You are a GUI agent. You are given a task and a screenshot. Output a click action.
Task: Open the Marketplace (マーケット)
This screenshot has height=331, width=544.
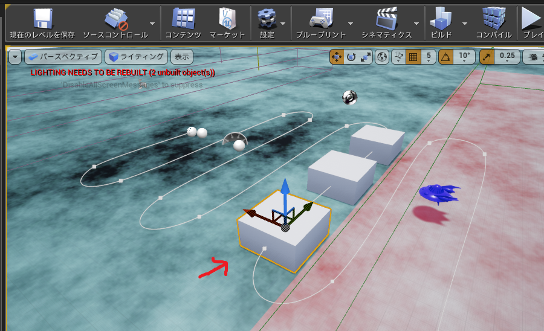(x=227, y=23)
